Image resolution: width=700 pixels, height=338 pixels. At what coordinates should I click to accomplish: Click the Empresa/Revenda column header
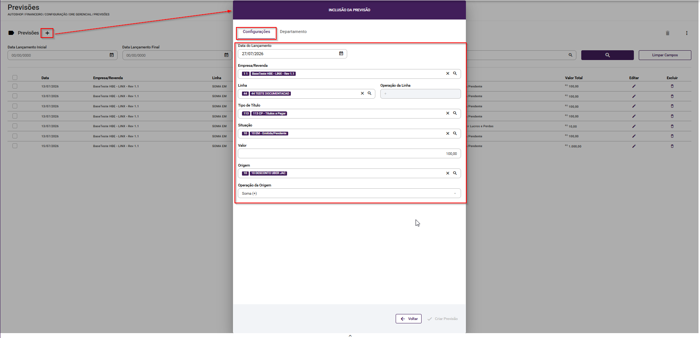click(108, 78)
